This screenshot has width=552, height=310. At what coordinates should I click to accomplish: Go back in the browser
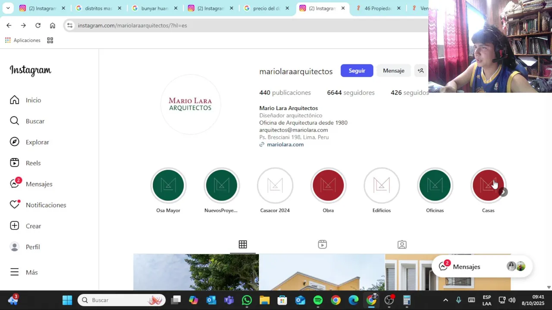click(x=9, y=25)
